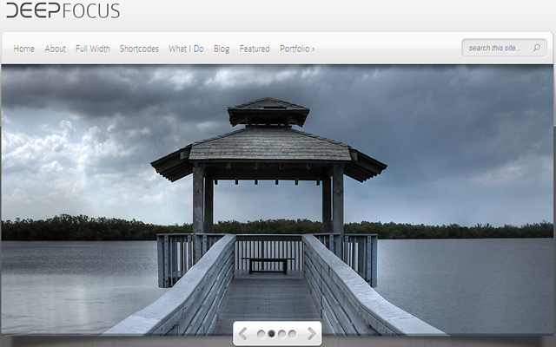Open the Featured menu link

pos(255,49)
